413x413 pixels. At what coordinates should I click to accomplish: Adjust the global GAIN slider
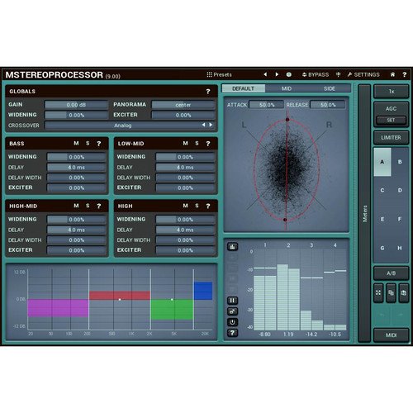pos(76,105)
